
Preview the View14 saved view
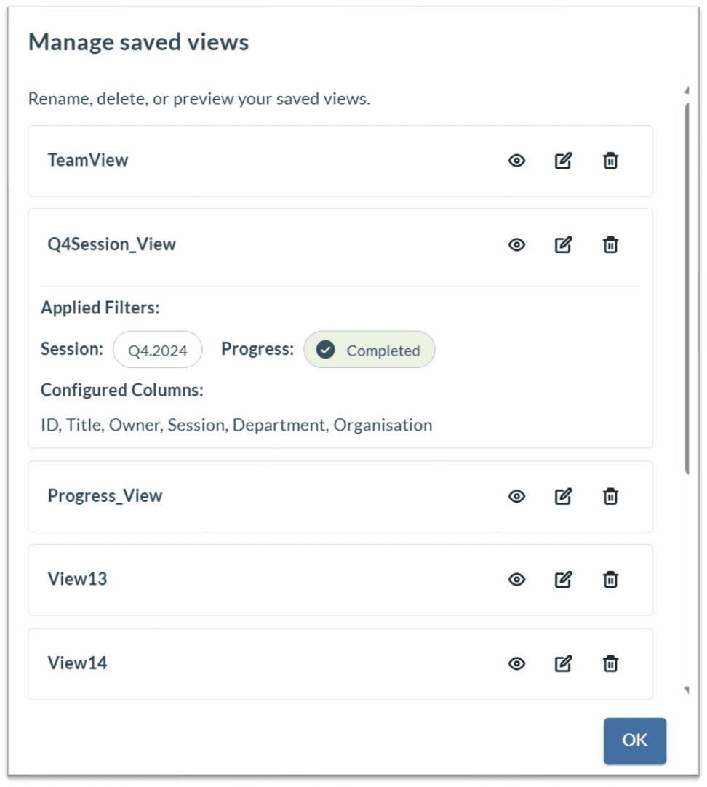pyautogui.click(x=516, y=664)
